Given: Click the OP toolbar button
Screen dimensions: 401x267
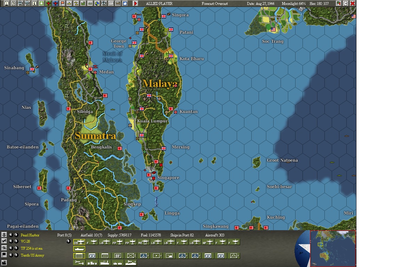Looking at the screenshot, I should (x=111, y=3).
